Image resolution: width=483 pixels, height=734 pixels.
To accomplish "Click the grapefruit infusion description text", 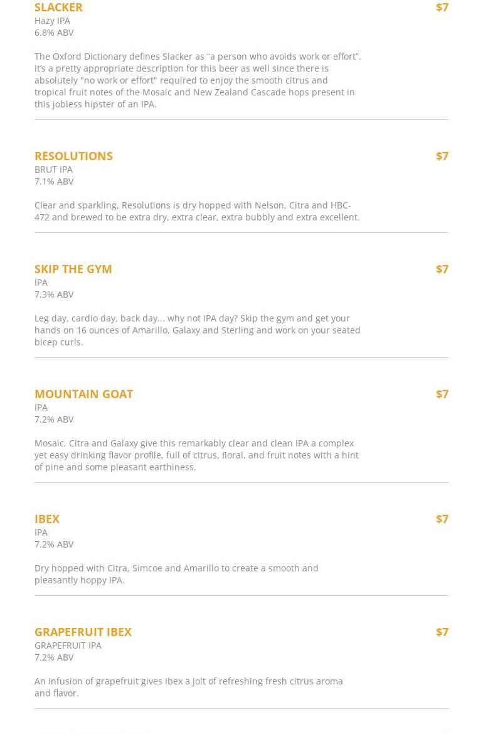I will [x=188, y=687].
